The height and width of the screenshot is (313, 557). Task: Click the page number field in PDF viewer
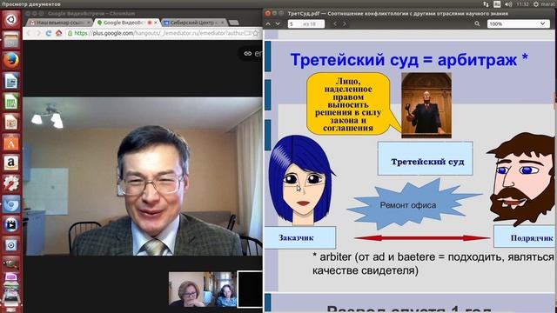pos(305,23)
